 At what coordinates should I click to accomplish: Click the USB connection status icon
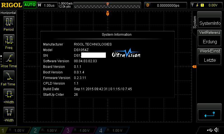point(210,130)
